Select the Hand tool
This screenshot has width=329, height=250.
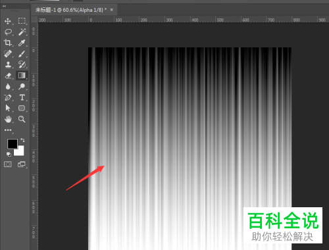[x=8, y=119]
